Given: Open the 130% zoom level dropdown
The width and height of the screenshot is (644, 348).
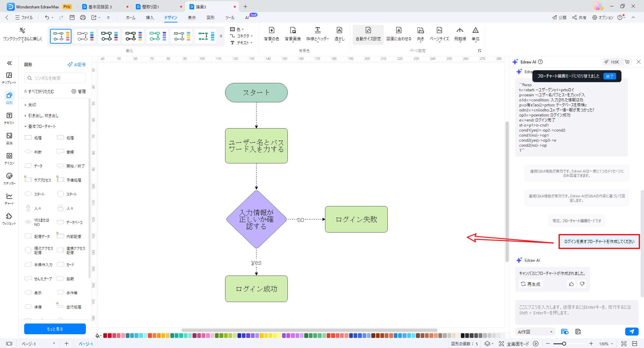Looking at the screenshot, I should pos(606,344).
